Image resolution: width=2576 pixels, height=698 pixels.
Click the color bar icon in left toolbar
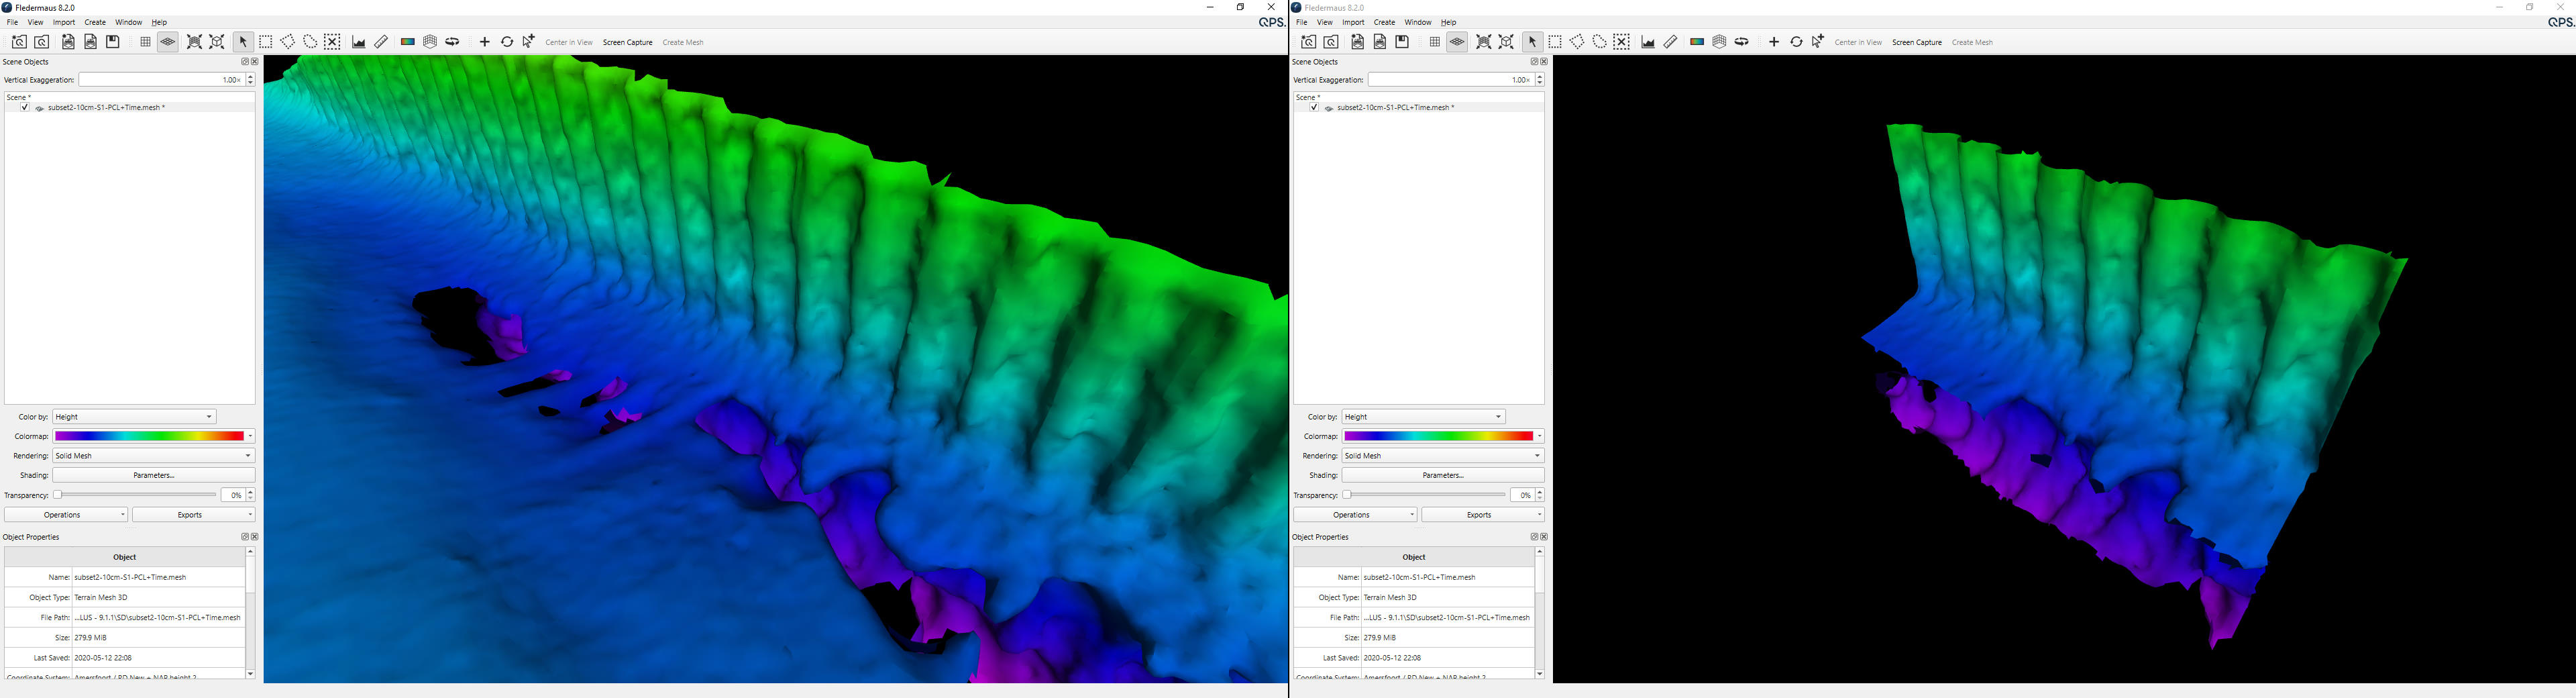pyautogui.click(x=408, y=42)
